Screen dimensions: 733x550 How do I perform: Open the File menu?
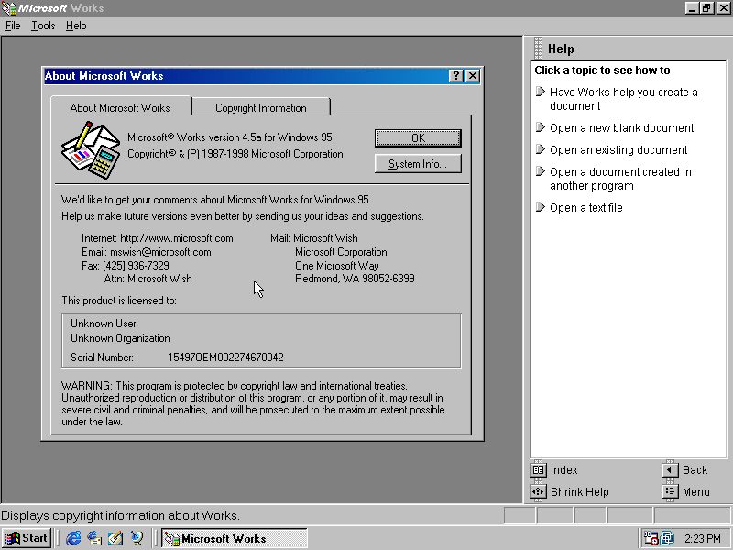coord(13,26)
